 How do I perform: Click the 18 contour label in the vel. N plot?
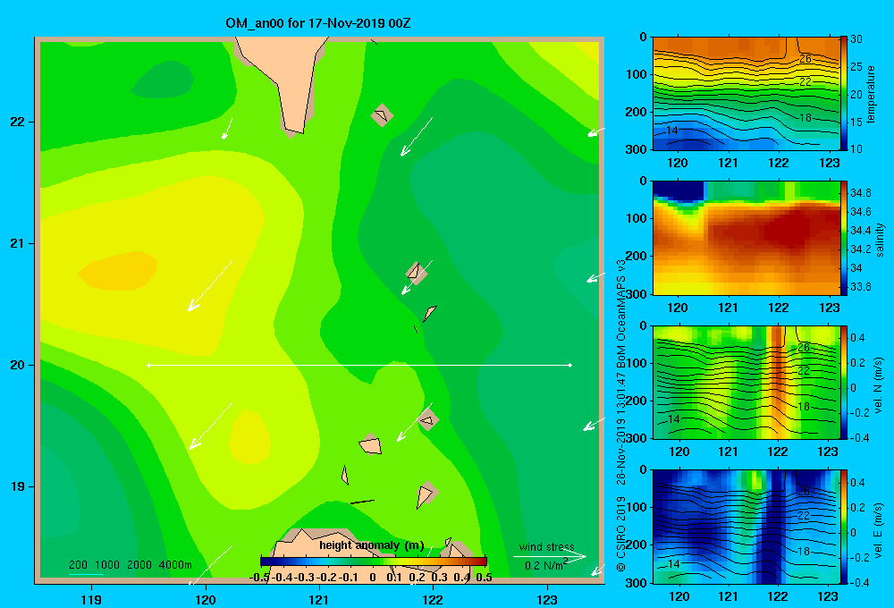(804, 407)
